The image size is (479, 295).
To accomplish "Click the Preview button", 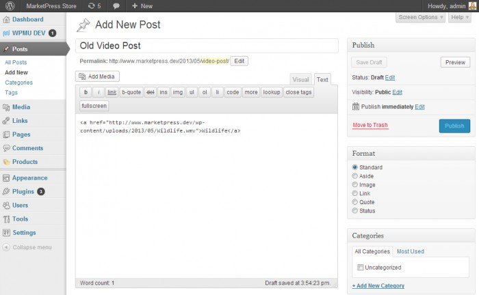I will 455,62.
